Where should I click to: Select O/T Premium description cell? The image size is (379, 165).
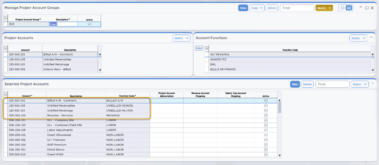coord(76,140)
